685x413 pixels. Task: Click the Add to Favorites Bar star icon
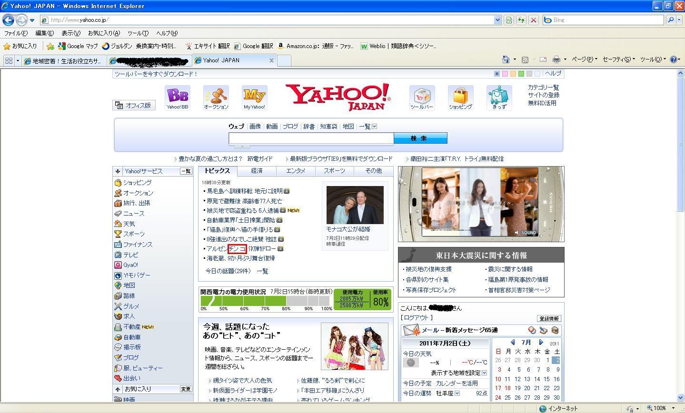coord(50,46)
